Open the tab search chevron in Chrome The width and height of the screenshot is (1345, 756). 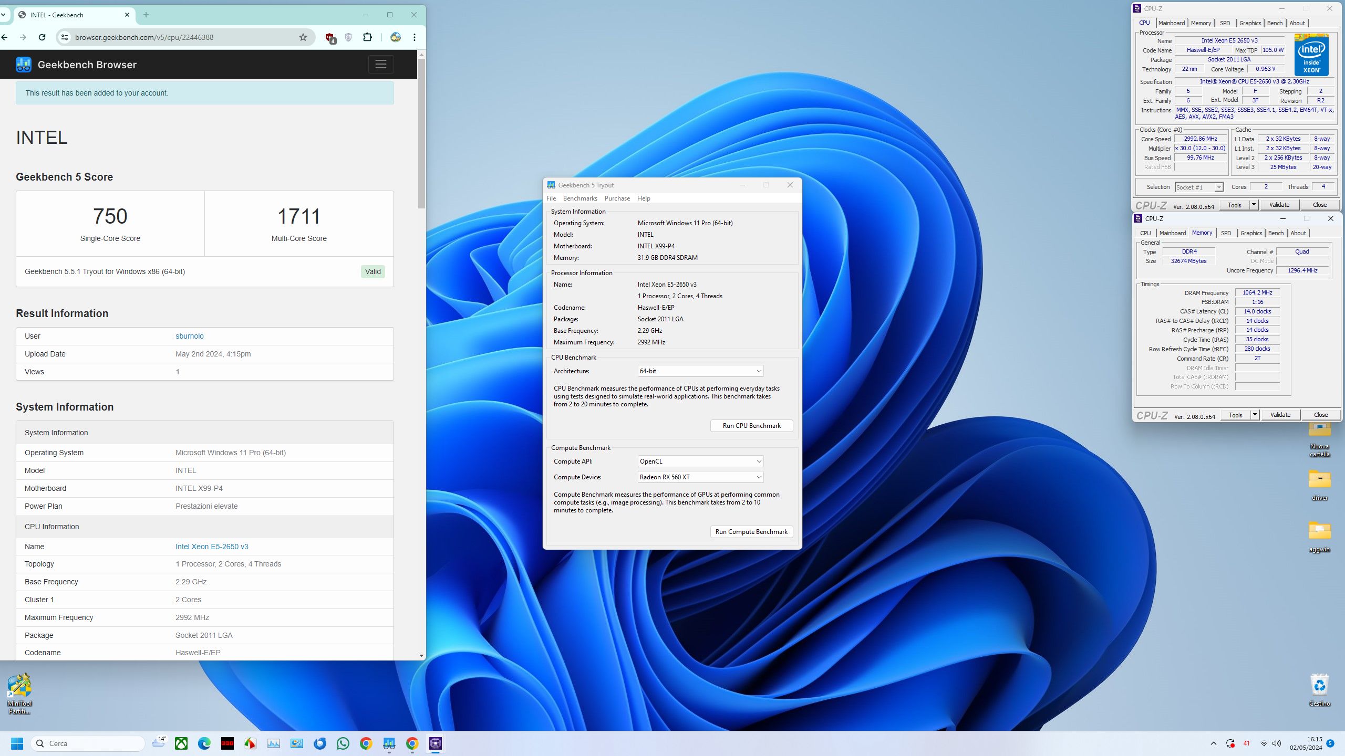[x=3, y=15]
